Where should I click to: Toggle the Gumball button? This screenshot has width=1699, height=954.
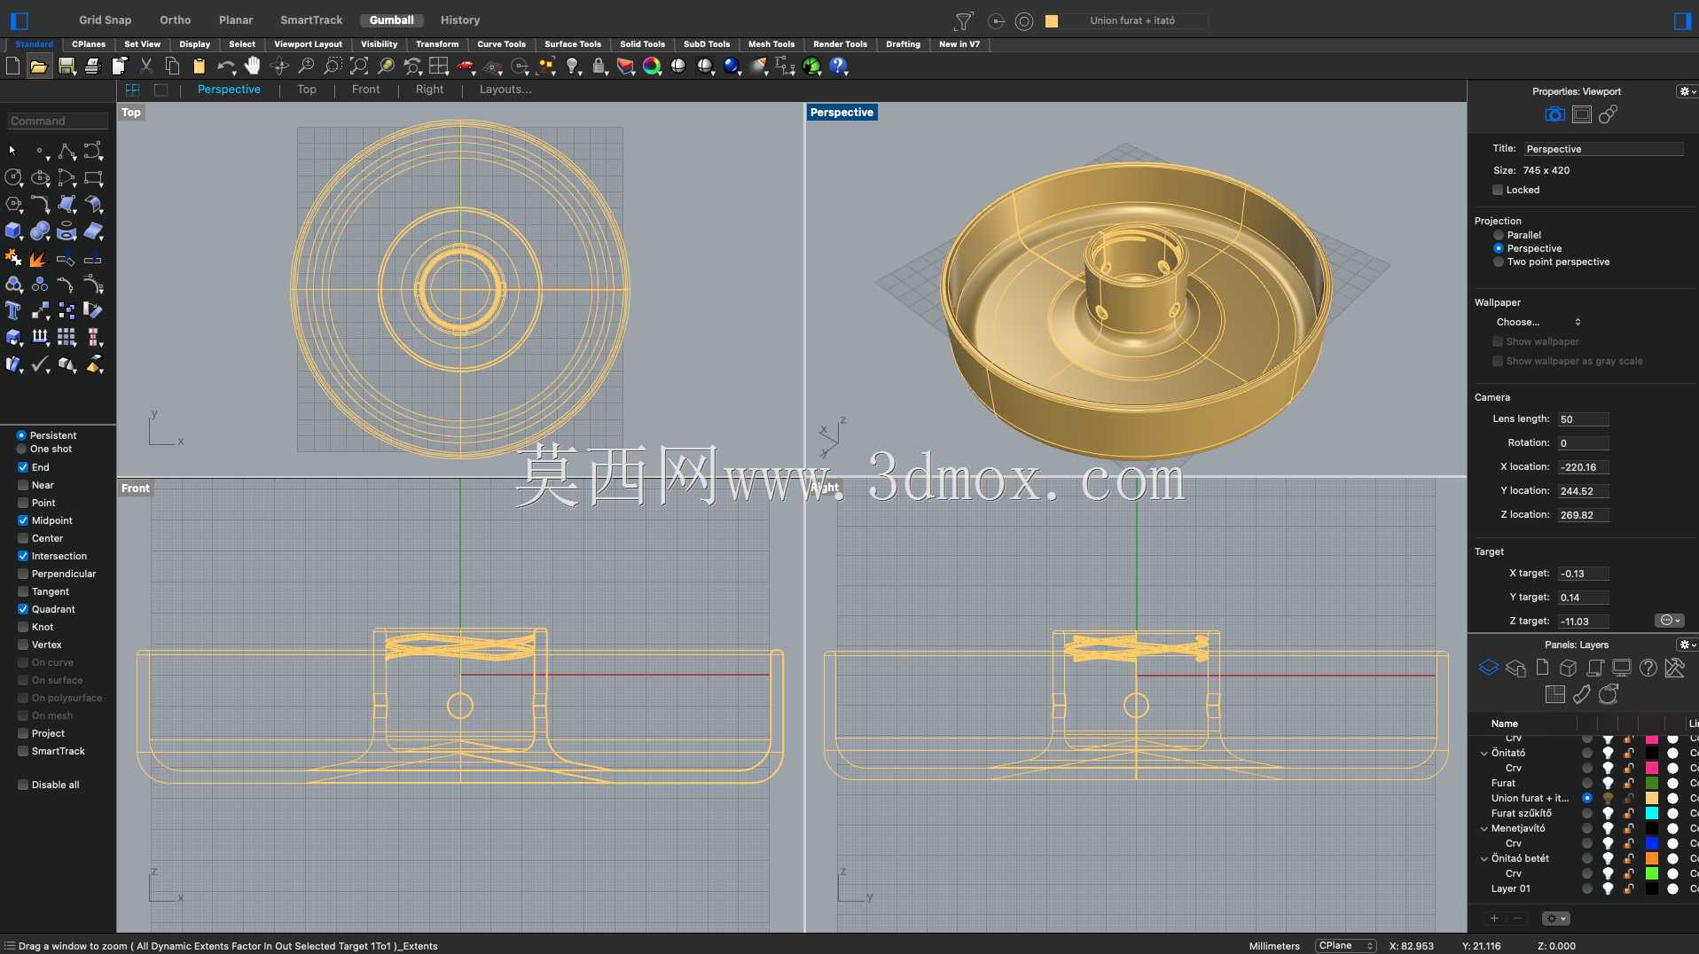[x=391, y=20]
